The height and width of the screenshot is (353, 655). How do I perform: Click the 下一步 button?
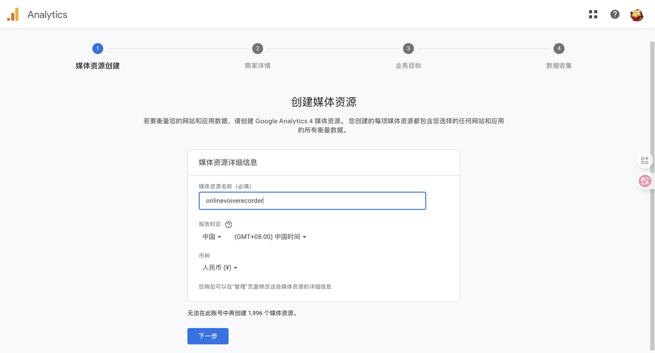[x=208, y=336]
